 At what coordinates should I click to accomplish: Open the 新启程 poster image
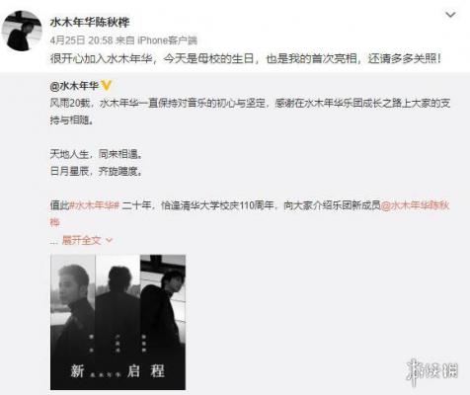[x=117, y=322]
